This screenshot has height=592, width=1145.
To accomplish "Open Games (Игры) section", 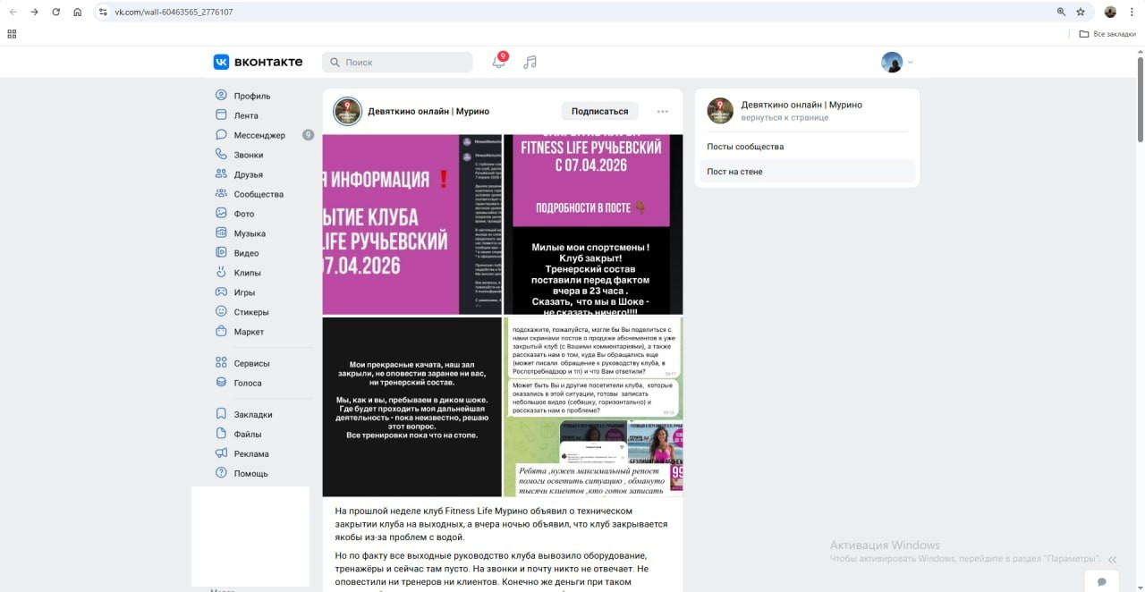I will pos(244,292).
